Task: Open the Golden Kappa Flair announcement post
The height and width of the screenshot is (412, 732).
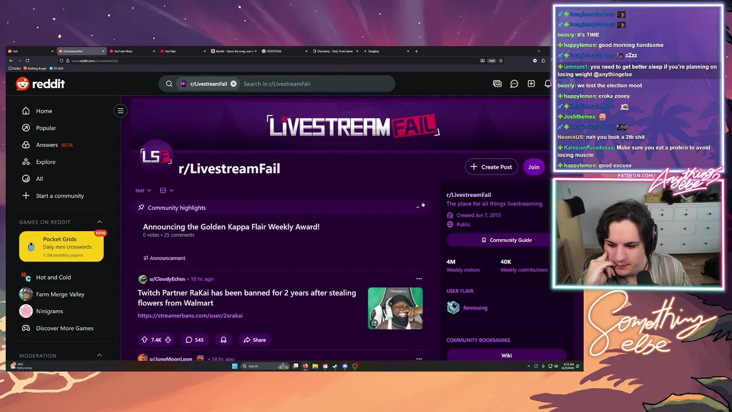Action: [x=231, y=227]
